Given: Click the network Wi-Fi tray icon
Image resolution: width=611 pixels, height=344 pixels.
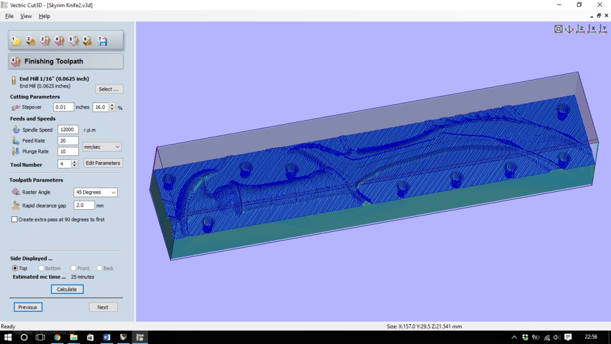Looking at the screenshot, I should (546, 338).
